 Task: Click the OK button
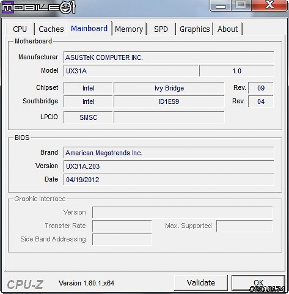coord(258,283)
